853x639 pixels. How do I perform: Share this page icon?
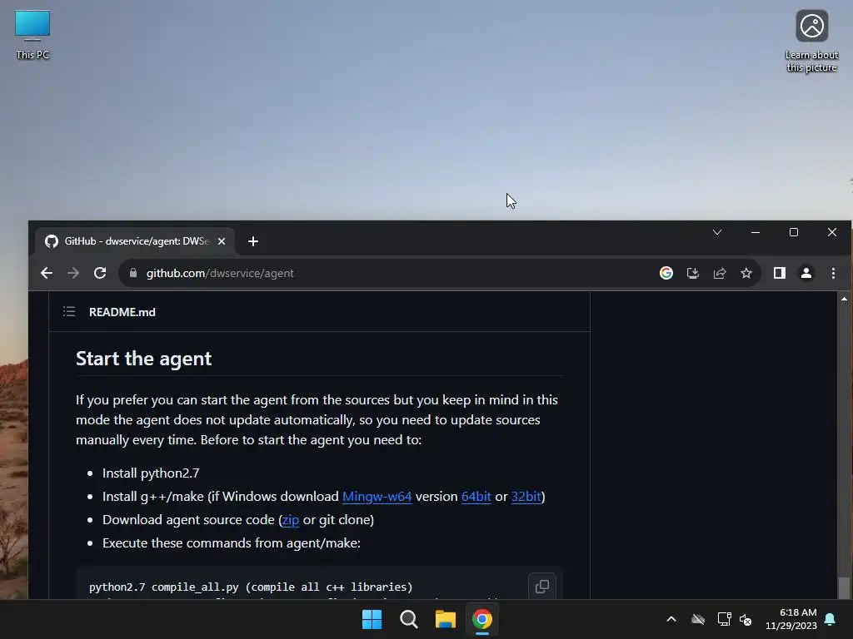point(719,273)
